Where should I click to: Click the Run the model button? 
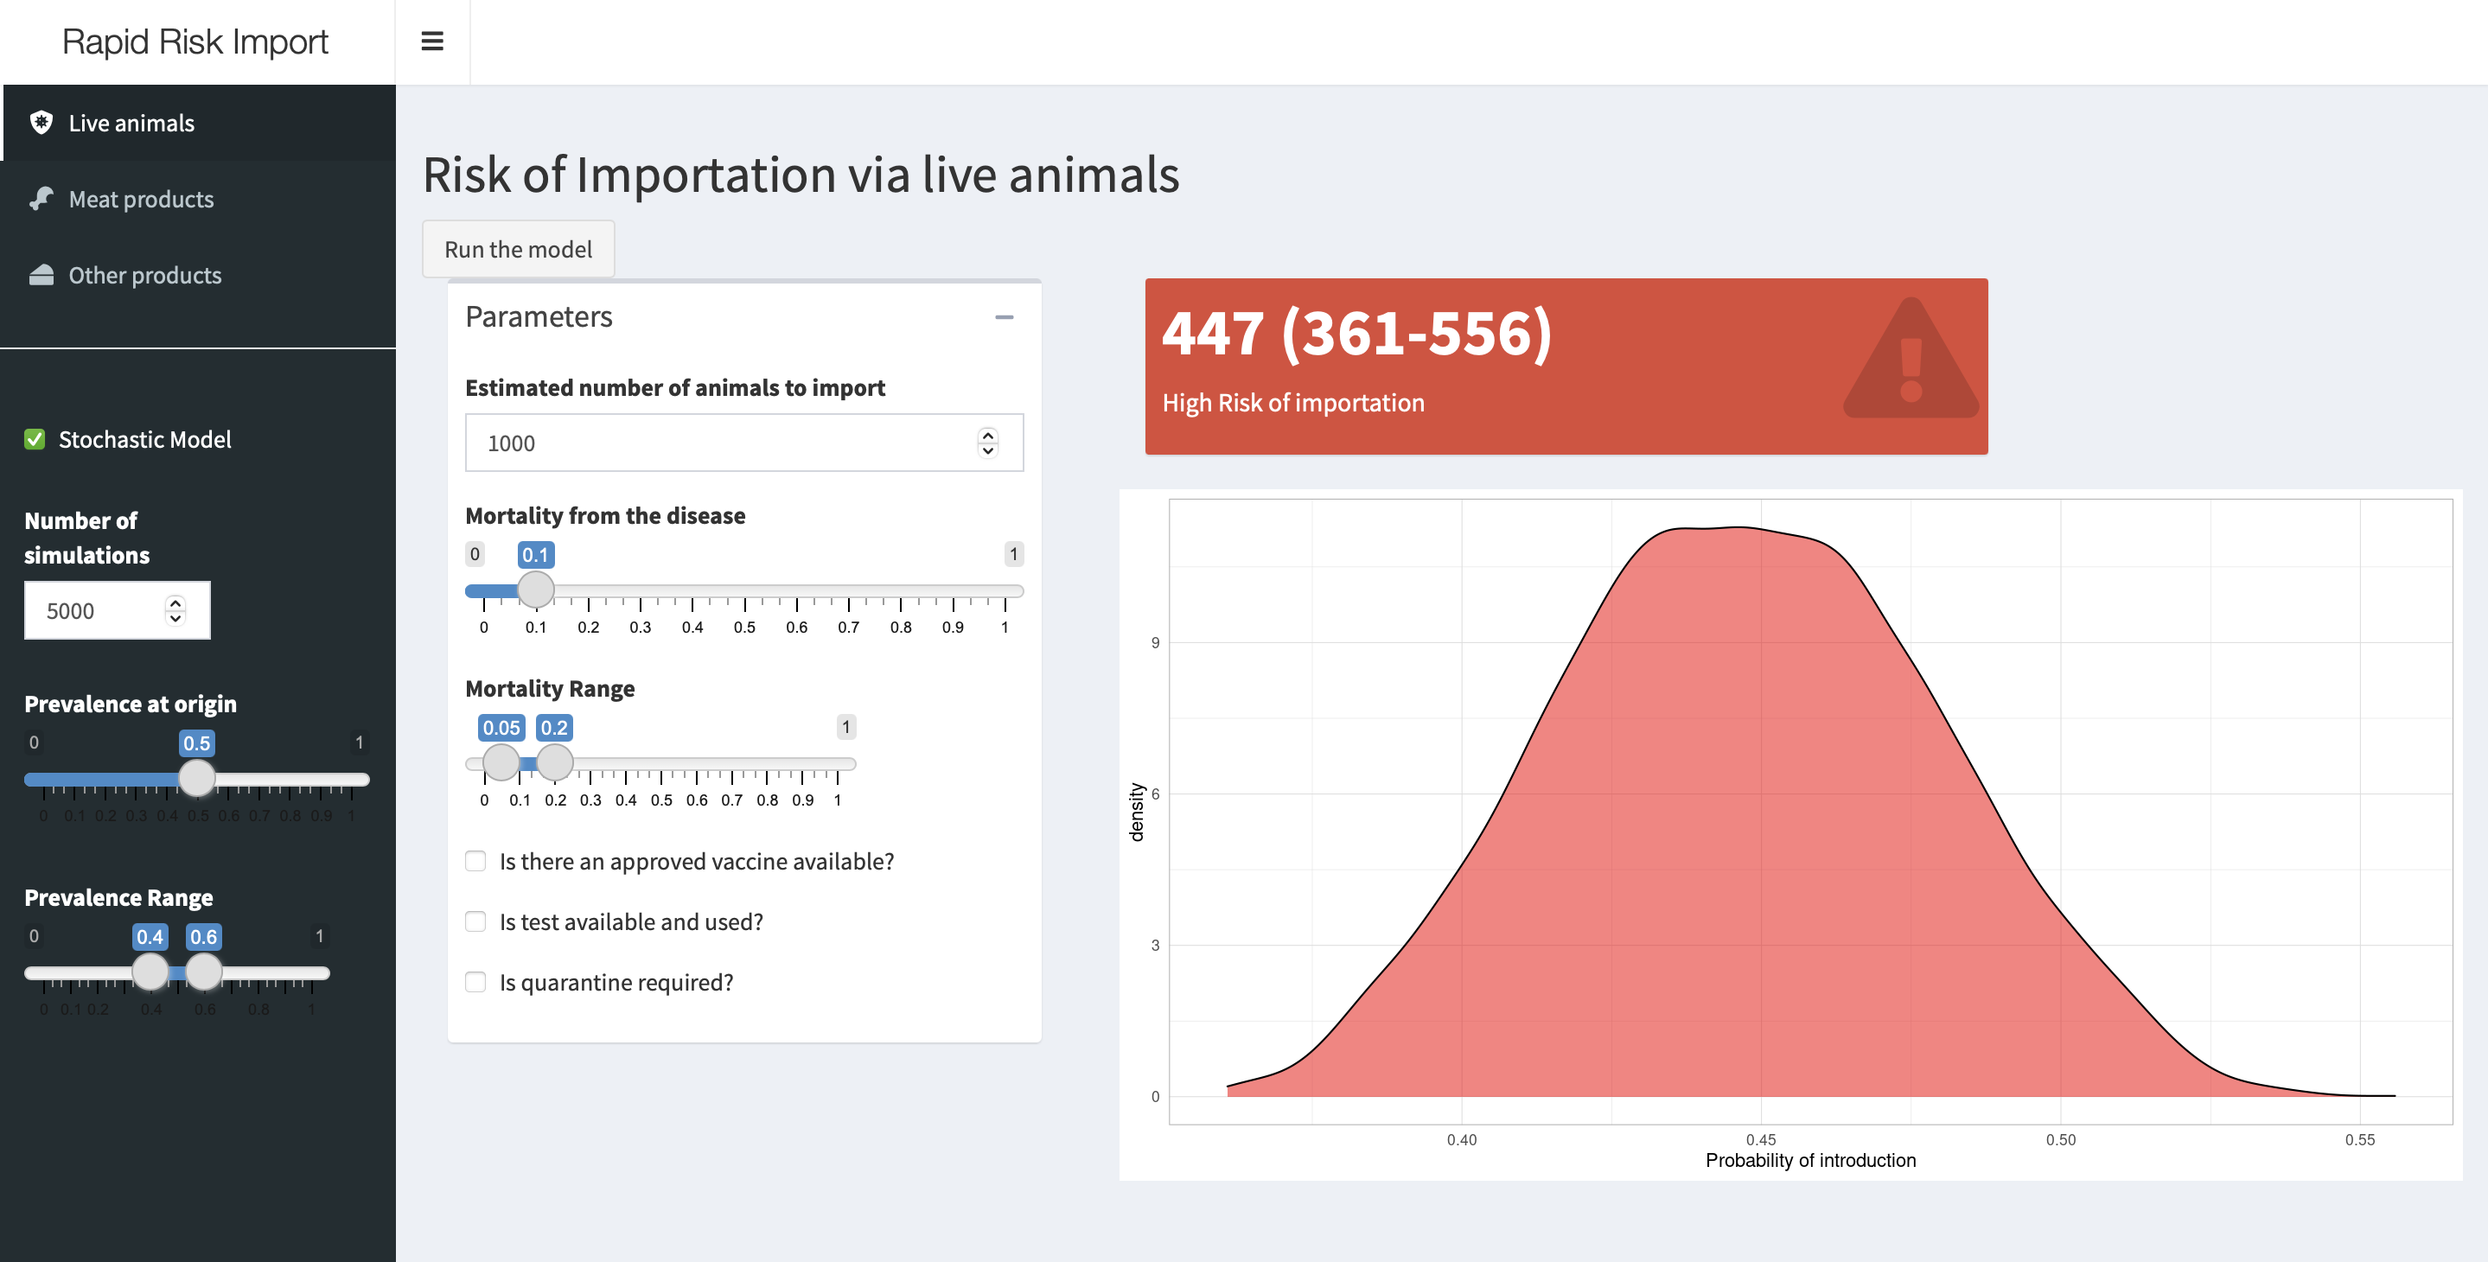pyautogui.click(x=518, y=249)
